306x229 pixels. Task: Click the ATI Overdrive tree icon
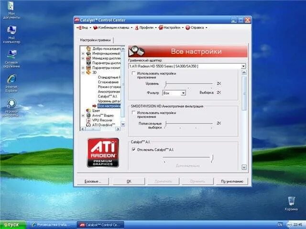(88, 125)
